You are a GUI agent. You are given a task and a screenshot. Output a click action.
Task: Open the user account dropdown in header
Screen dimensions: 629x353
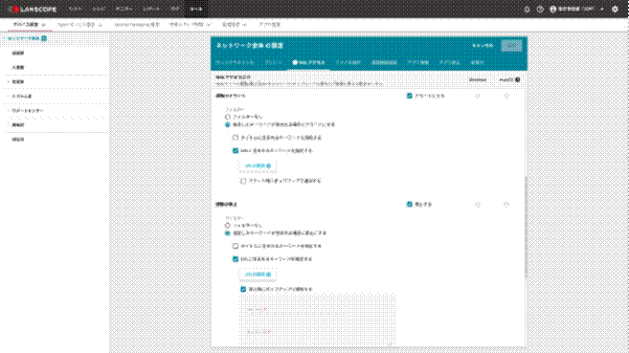(x=576, y=9)
